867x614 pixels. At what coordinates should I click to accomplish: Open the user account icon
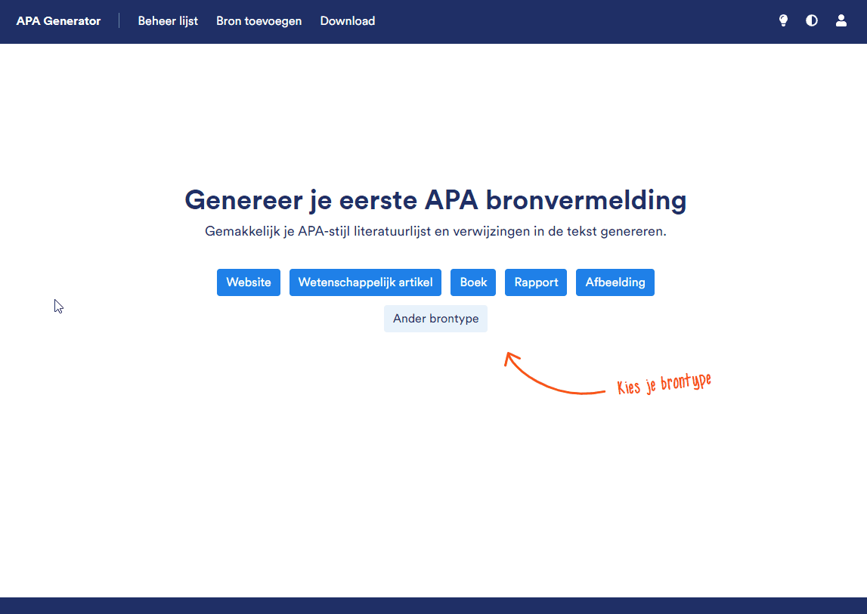click(841, 21)
